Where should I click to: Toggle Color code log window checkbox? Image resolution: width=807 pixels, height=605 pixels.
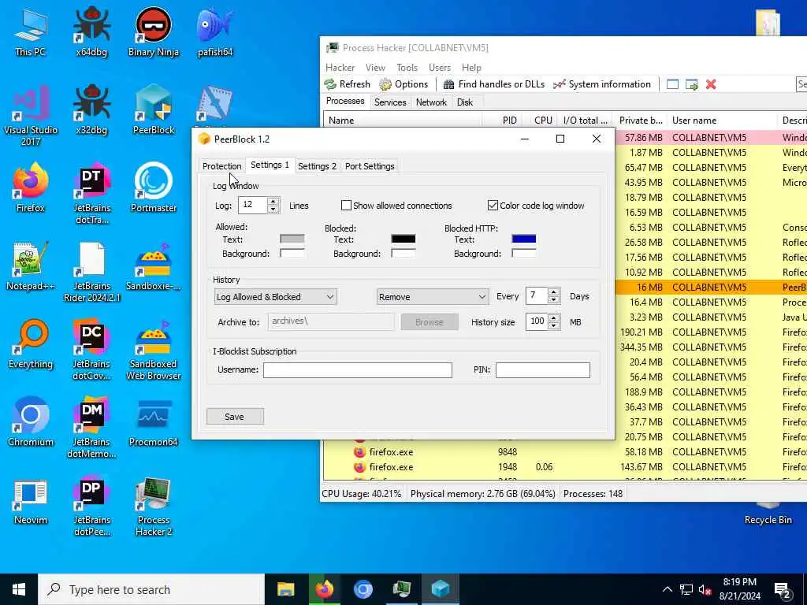[x=493, y=206]
